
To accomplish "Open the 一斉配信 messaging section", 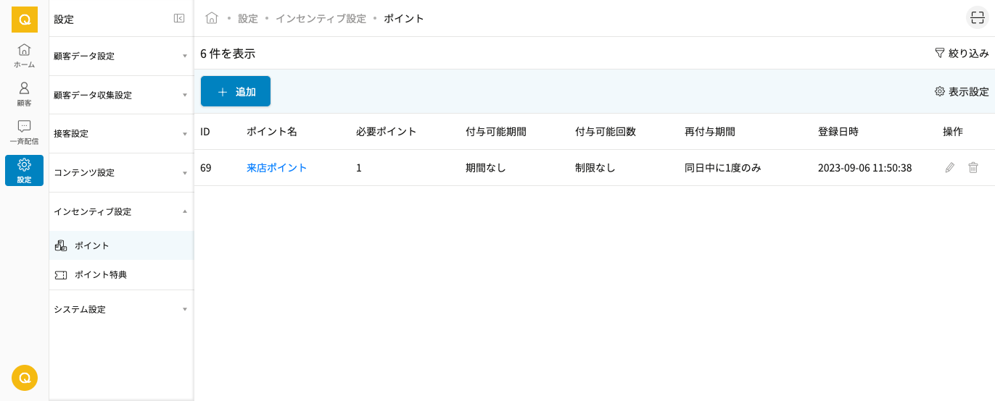I will (x=24, y=132).
